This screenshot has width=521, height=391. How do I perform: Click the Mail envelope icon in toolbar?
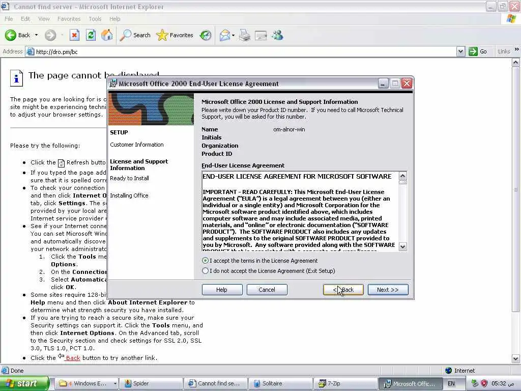point(224,35)
